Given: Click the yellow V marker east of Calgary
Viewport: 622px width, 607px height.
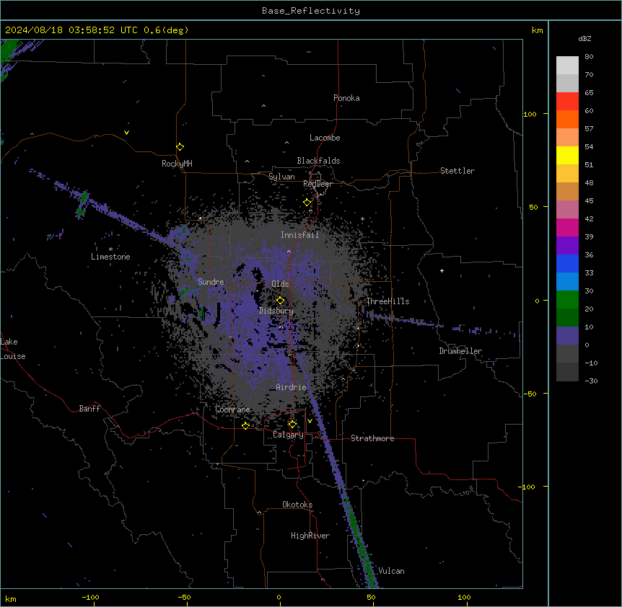Looking at the screenshot, I should (x=310, y=421).
